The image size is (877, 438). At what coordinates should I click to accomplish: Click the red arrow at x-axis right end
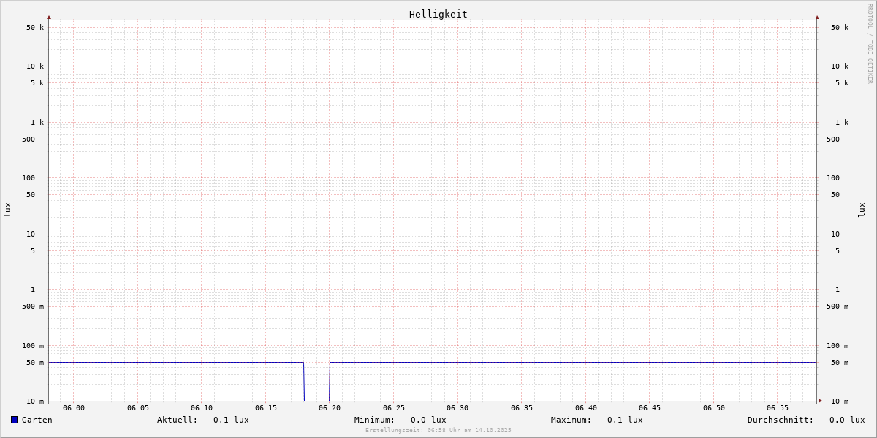pyautogui.click(x=820, y=401)
